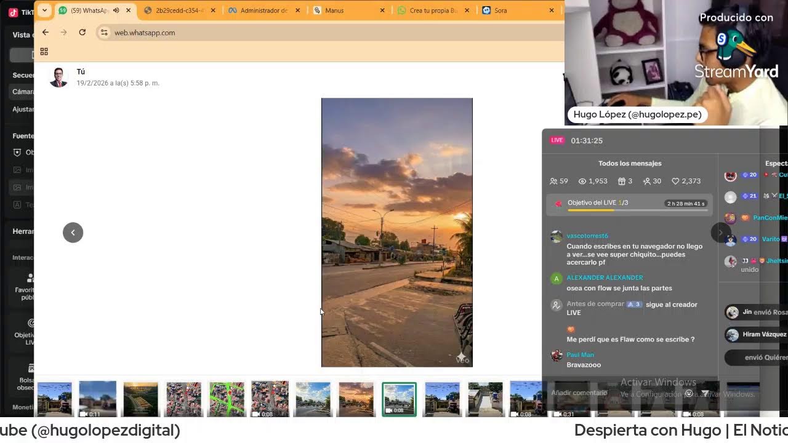Click the browser back arrow
Viewport: 788px width, 443px height.
point(45,33)
